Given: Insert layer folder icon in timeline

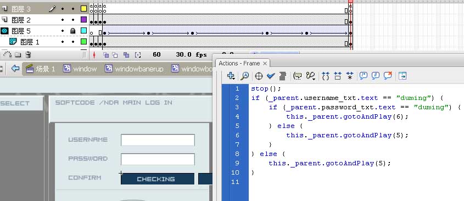Looking at the screenshot, I should pos(18,55).
